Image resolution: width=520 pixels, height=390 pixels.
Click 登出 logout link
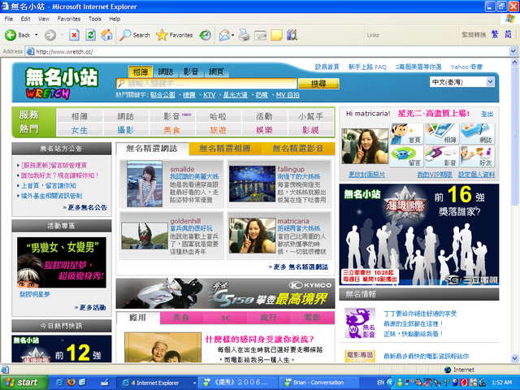coord(487,114)
